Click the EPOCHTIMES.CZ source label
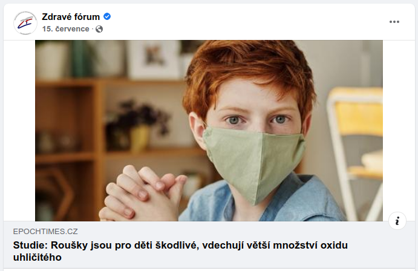 (x=45, y=231)
